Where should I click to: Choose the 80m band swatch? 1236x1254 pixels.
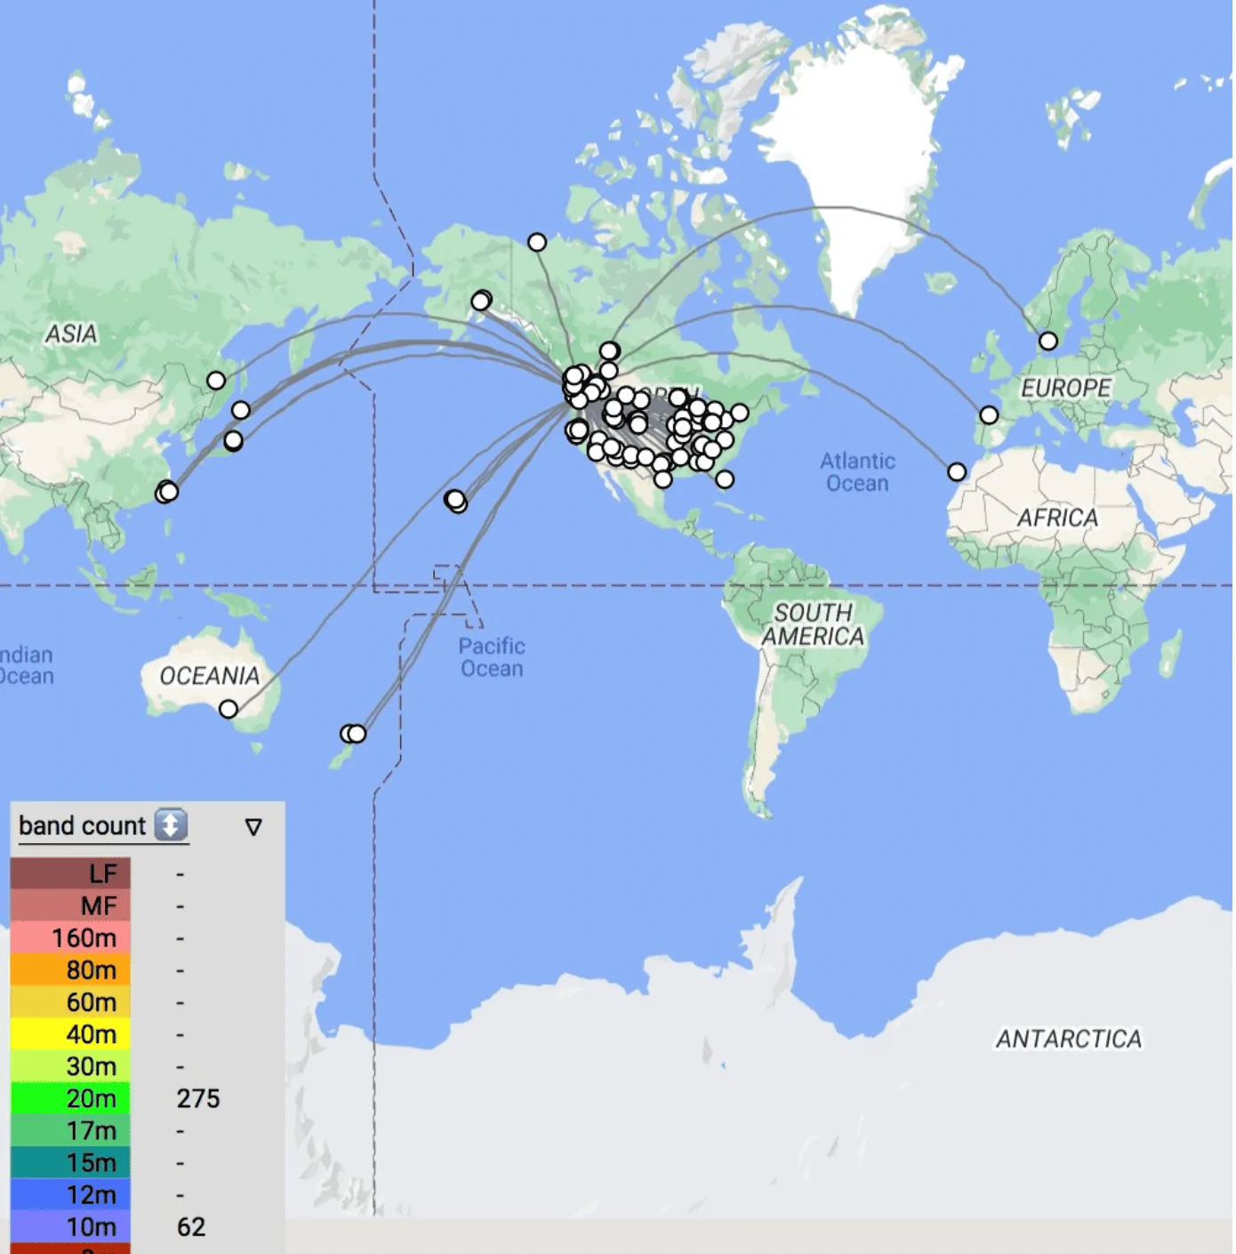(x=70, y=969)
